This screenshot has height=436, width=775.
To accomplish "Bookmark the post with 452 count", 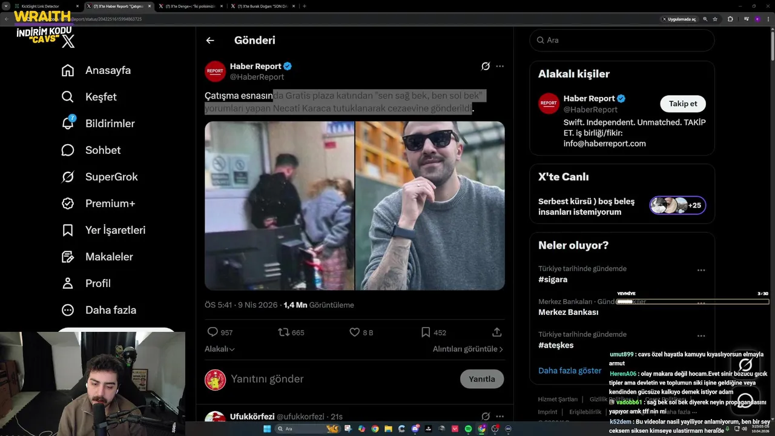I will [x=426, y=332].
